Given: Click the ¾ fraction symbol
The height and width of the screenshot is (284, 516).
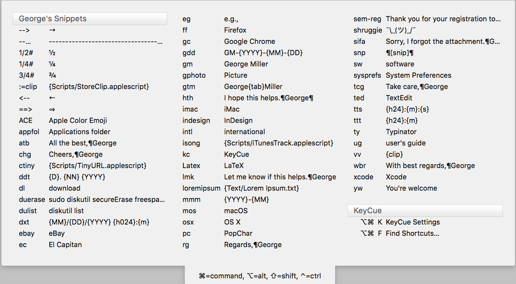Looking at the screenshot, I should (x=52, y=76).
